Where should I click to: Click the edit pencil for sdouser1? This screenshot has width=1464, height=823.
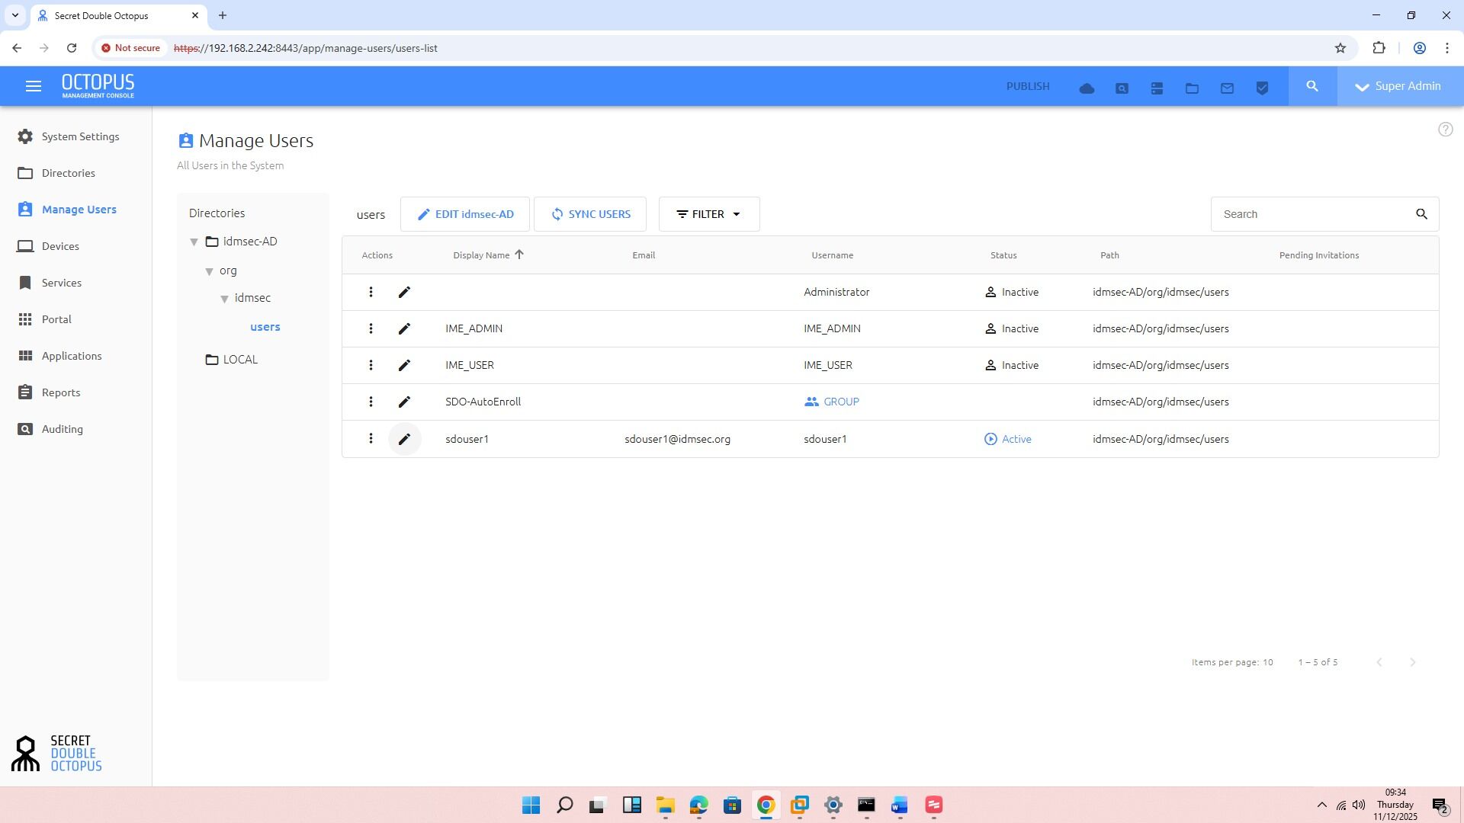(404, 439)
